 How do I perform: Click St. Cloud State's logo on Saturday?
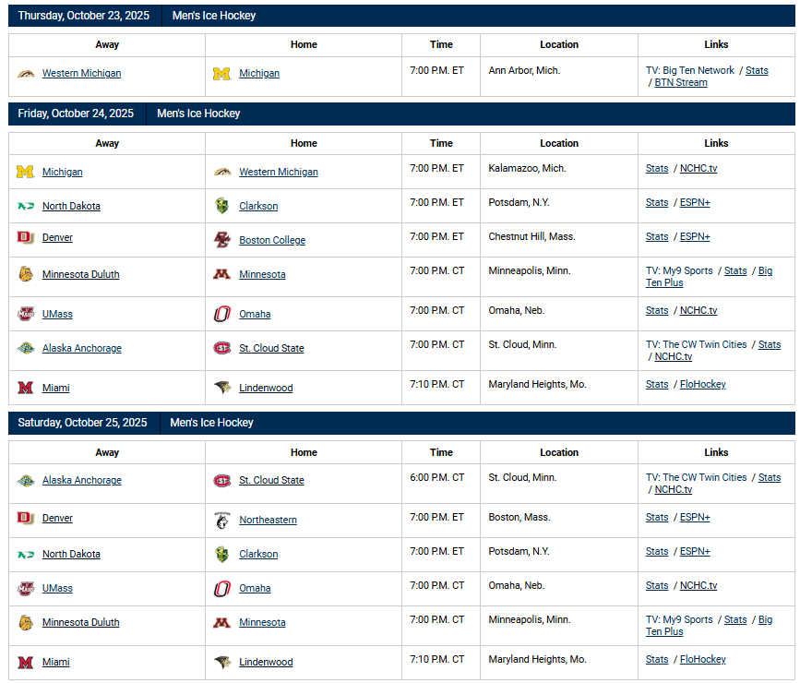tap(221, 480)
